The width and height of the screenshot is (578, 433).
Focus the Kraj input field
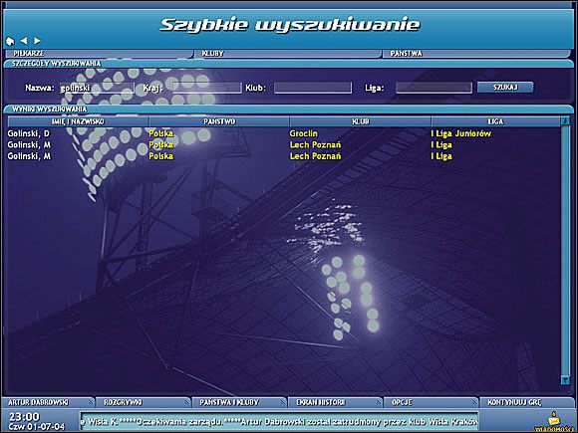pos(207,88)
